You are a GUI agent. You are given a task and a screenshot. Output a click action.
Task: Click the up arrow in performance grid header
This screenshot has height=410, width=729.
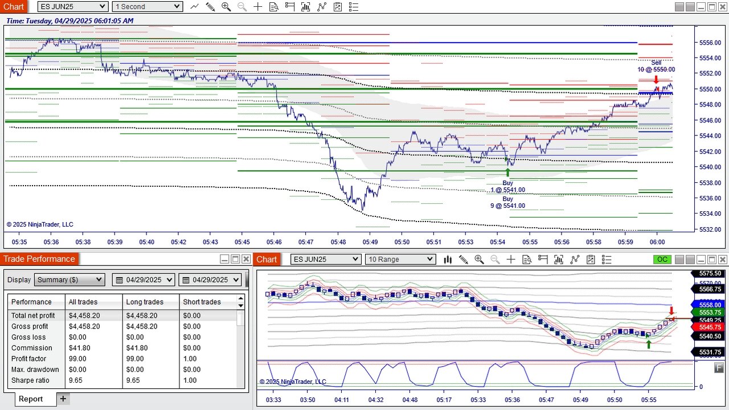pyautogui.click(x=241, y=298)
